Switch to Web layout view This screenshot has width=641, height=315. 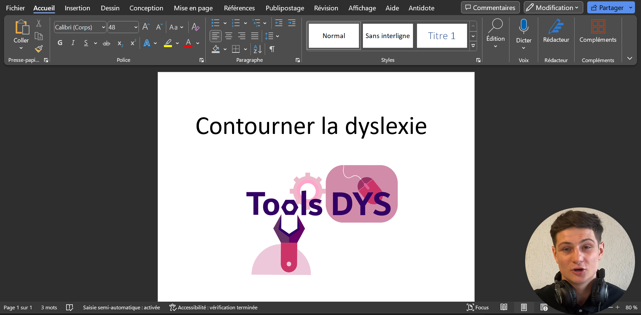544,307
